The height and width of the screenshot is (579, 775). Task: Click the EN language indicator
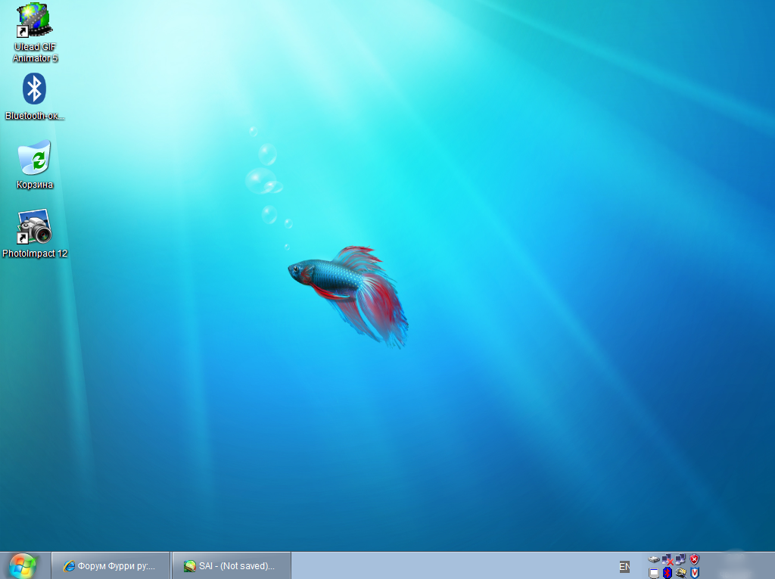(x=624, y=566)
